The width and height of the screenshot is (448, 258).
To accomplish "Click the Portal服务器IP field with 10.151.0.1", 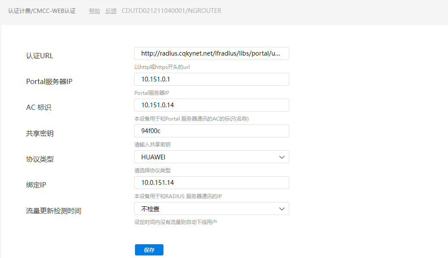I will (211, 79).
